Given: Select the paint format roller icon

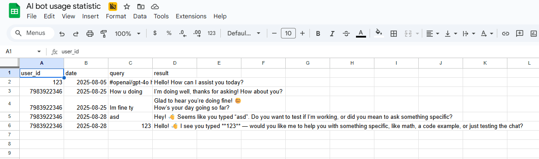Looking at the screenshot, I should click(104, 34).
